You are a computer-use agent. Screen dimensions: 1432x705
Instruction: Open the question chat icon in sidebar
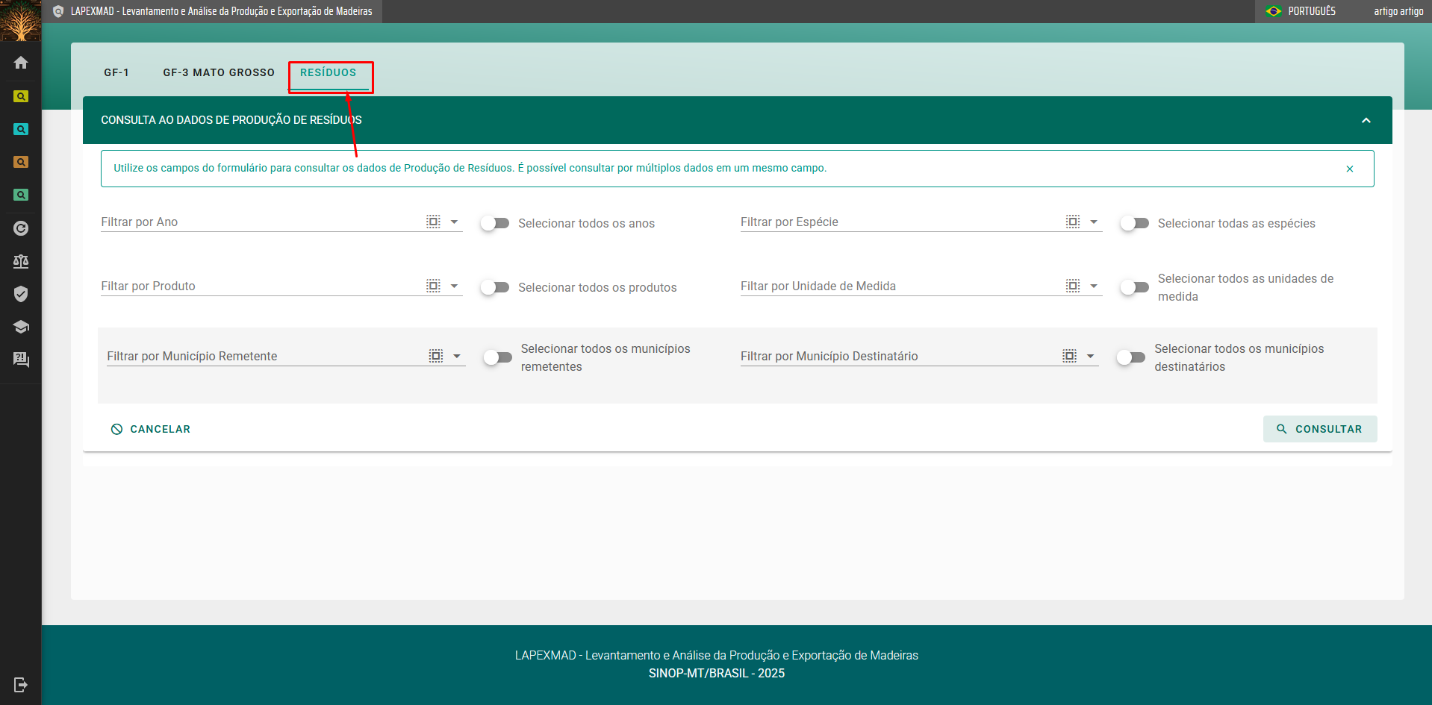coord(21,360)
